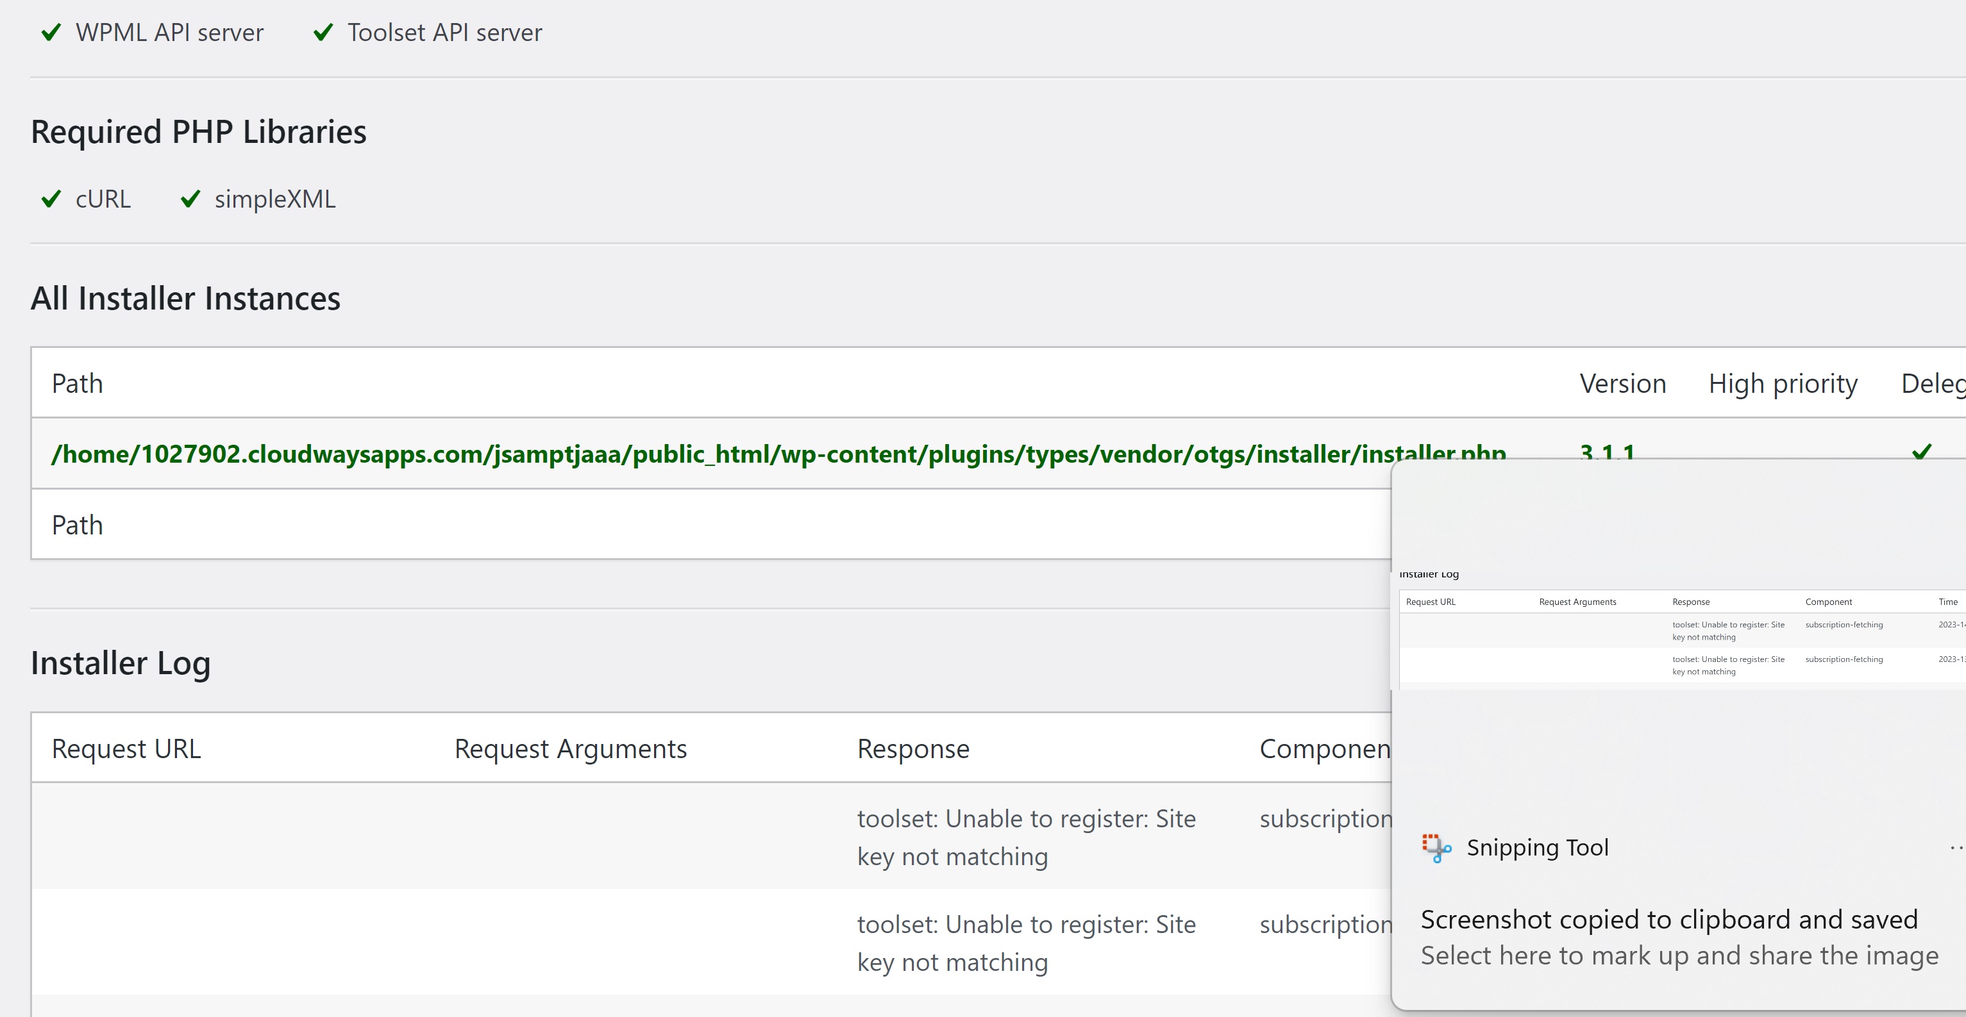Click the Toolset API server checkmark icon

point(323,33)
